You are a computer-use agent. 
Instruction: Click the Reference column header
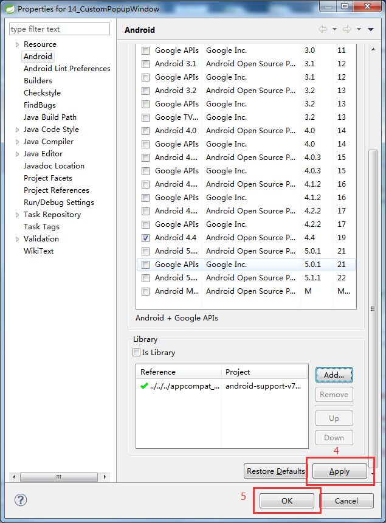click(x=179, y=372)
